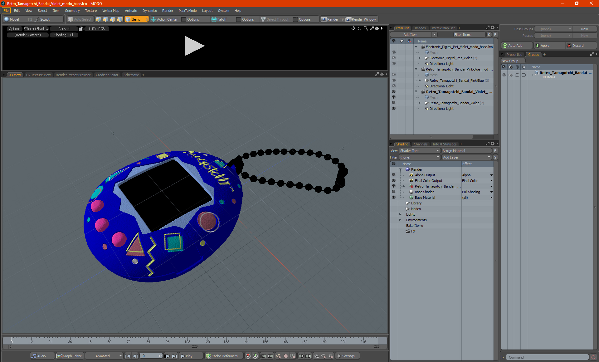Click the Auto Add button
This screenshot has height=362, width=599.
(516, 46)
